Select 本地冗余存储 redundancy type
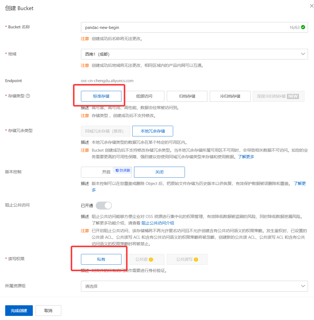The width and height of the screenshot is (314, 320). click(153, 131)
